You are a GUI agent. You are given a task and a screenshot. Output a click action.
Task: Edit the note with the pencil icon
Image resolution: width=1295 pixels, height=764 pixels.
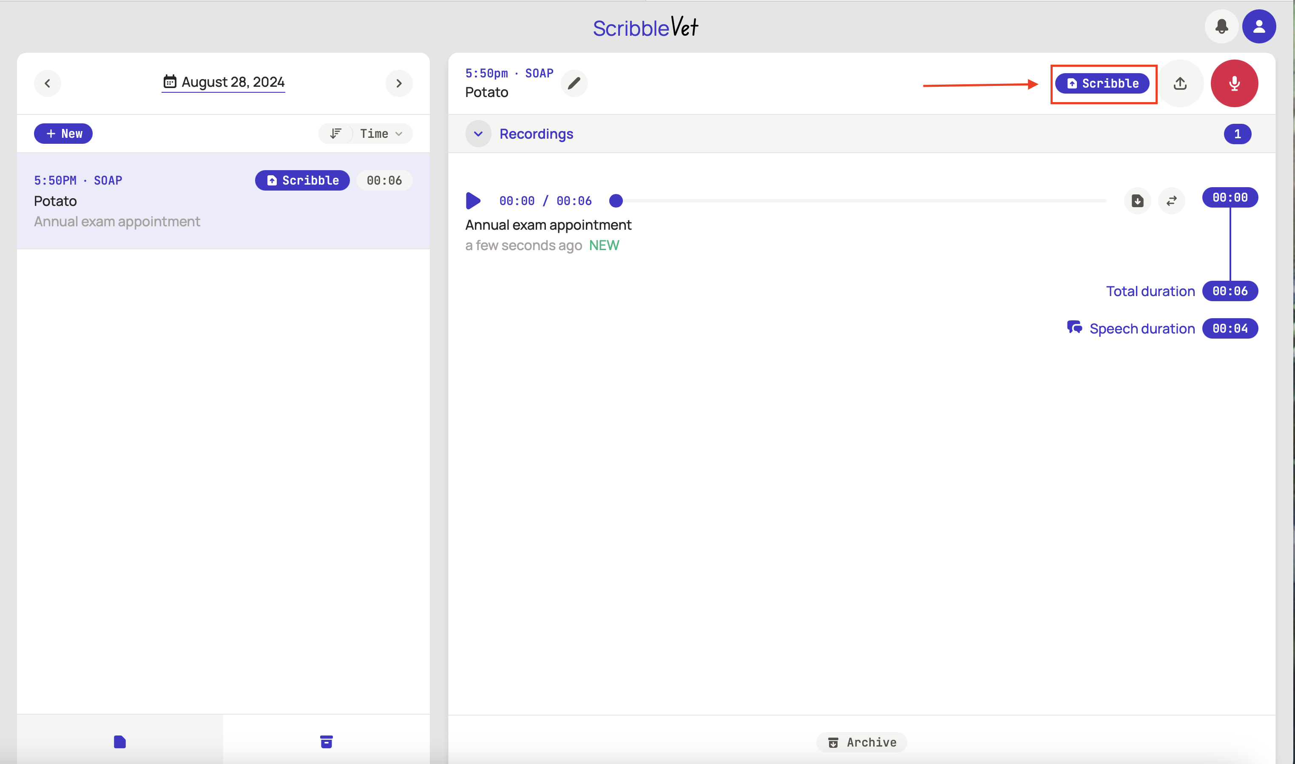574,83
